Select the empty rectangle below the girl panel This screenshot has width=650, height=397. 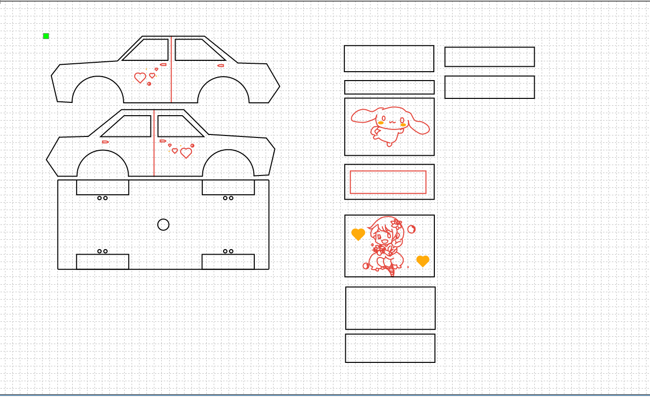(390, 308)
